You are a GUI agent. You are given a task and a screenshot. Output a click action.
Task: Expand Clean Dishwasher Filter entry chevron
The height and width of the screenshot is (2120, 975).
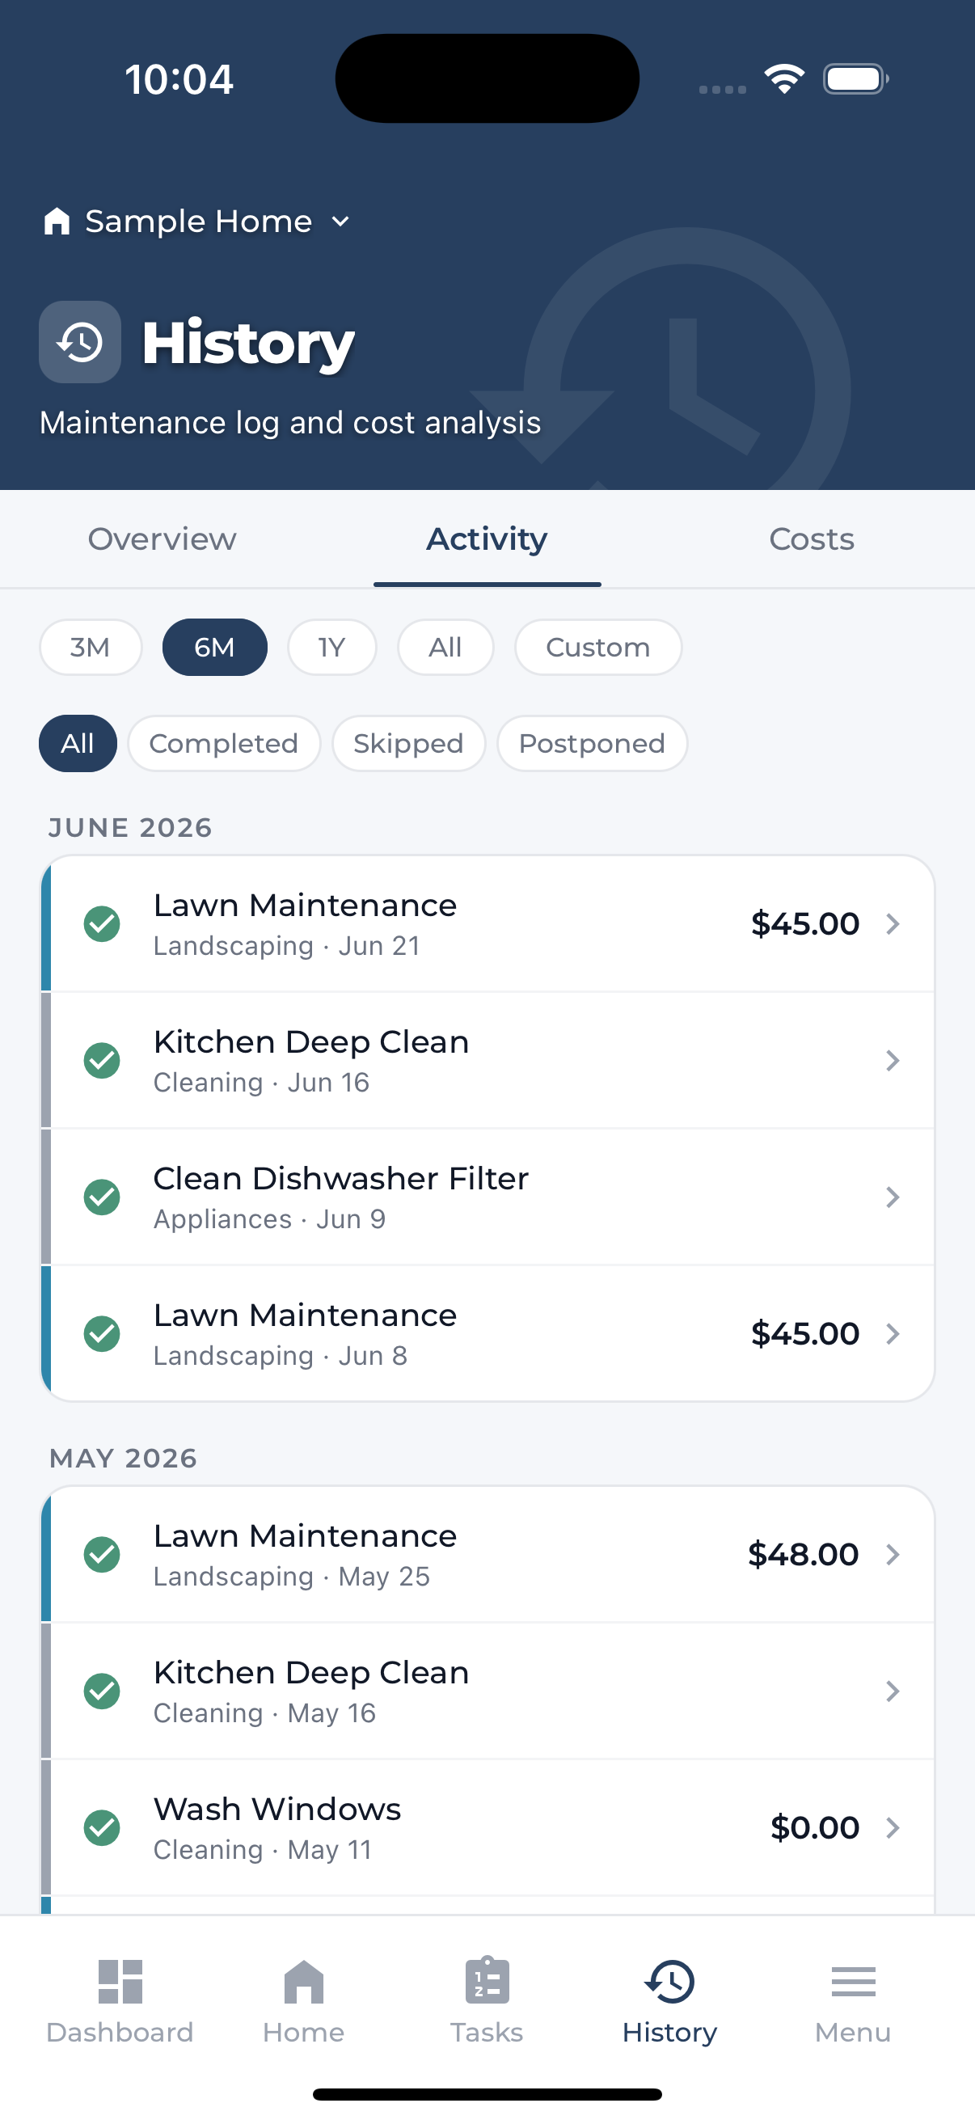pos(893,1197)
